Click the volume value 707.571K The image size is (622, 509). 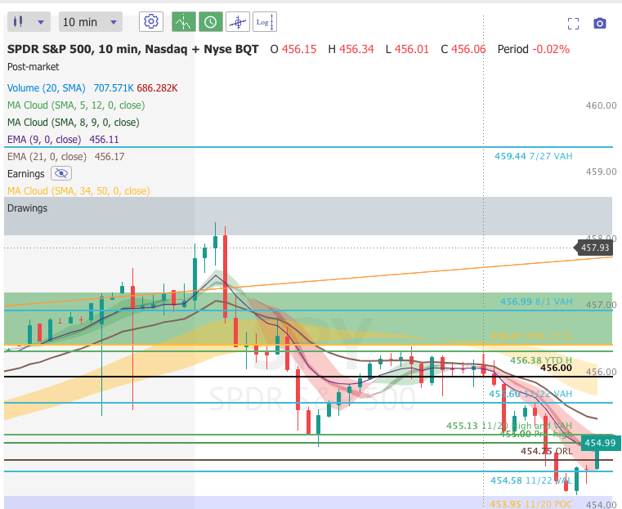tap(114, 88)
